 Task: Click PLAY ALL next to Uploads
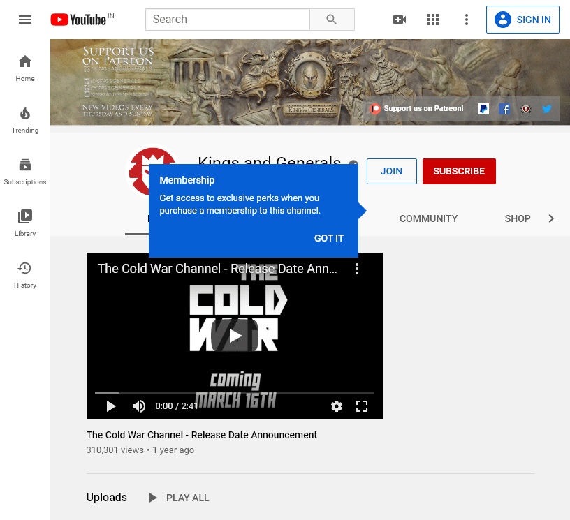pyautogui.click(x=180, y=498)
